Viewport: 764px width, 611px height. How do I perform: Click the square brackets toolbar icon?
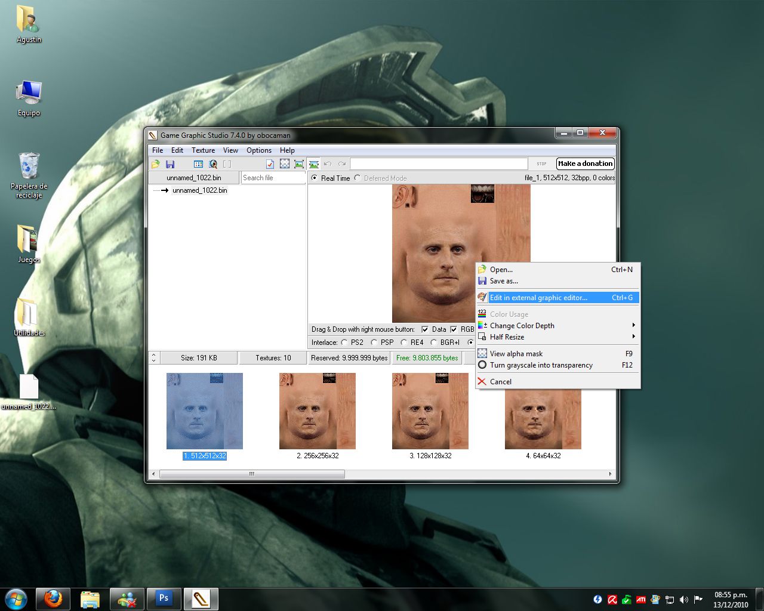(x=227, y=164)
